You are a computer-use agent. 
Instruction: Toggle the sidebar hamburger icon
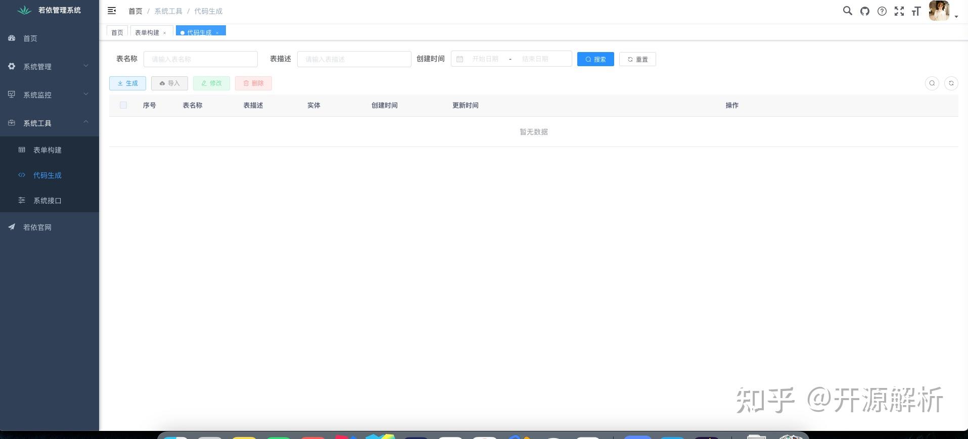click(112, 11)
